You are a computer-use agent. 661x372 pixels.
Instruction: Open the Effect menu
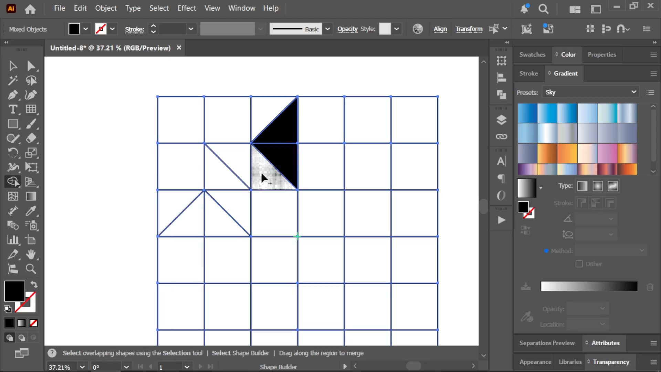(187, 8)
